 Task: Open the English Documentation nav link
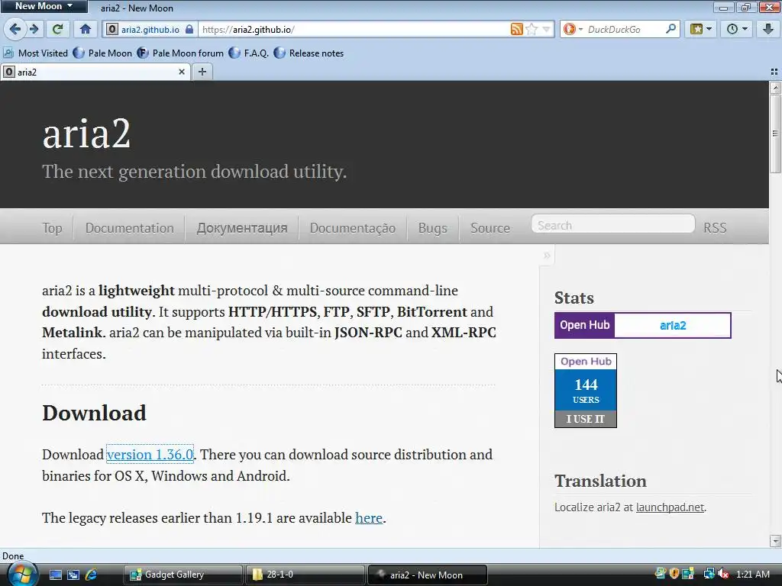130,227
